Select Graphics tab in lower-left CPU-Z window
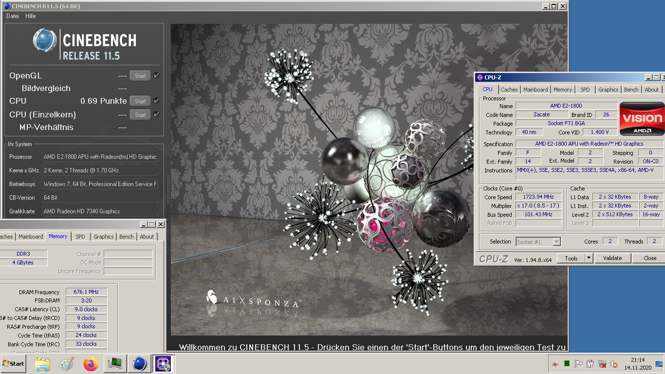The height and width of the screenshot is (374, 665). [x=104, y=237]
